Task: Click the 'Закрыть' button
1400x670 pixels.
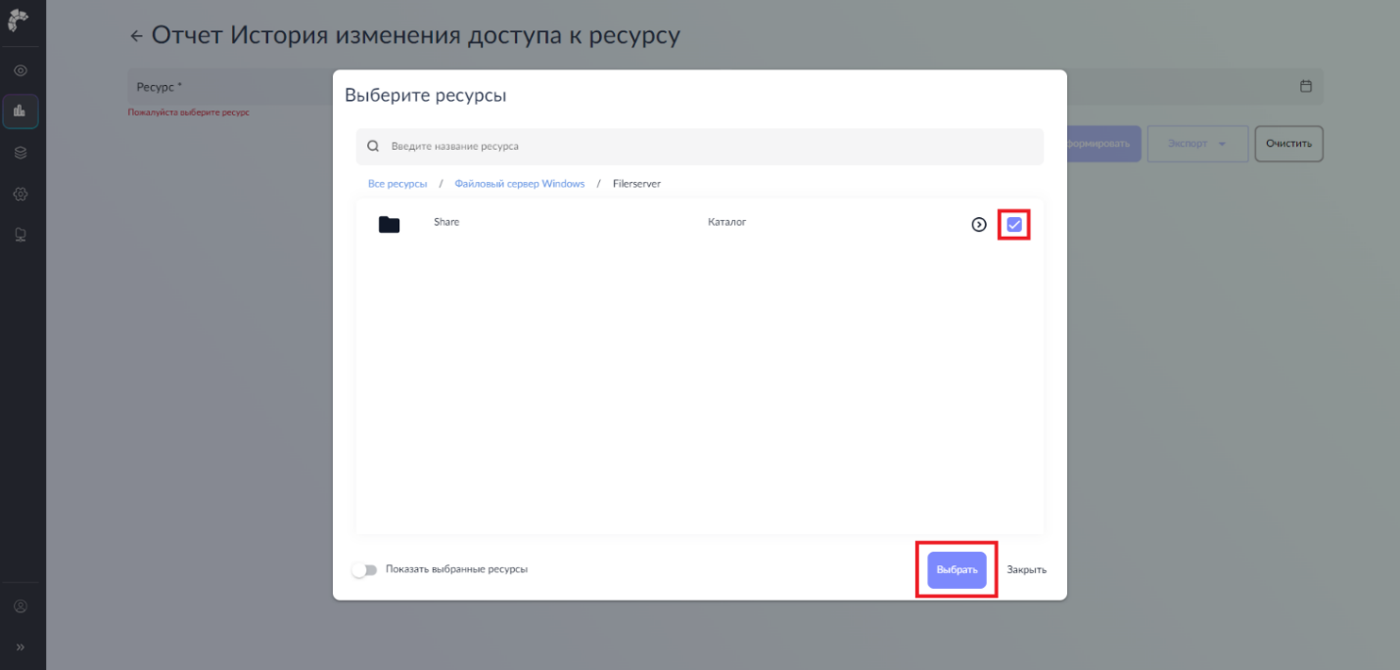Action: (x=1026, y=569)
